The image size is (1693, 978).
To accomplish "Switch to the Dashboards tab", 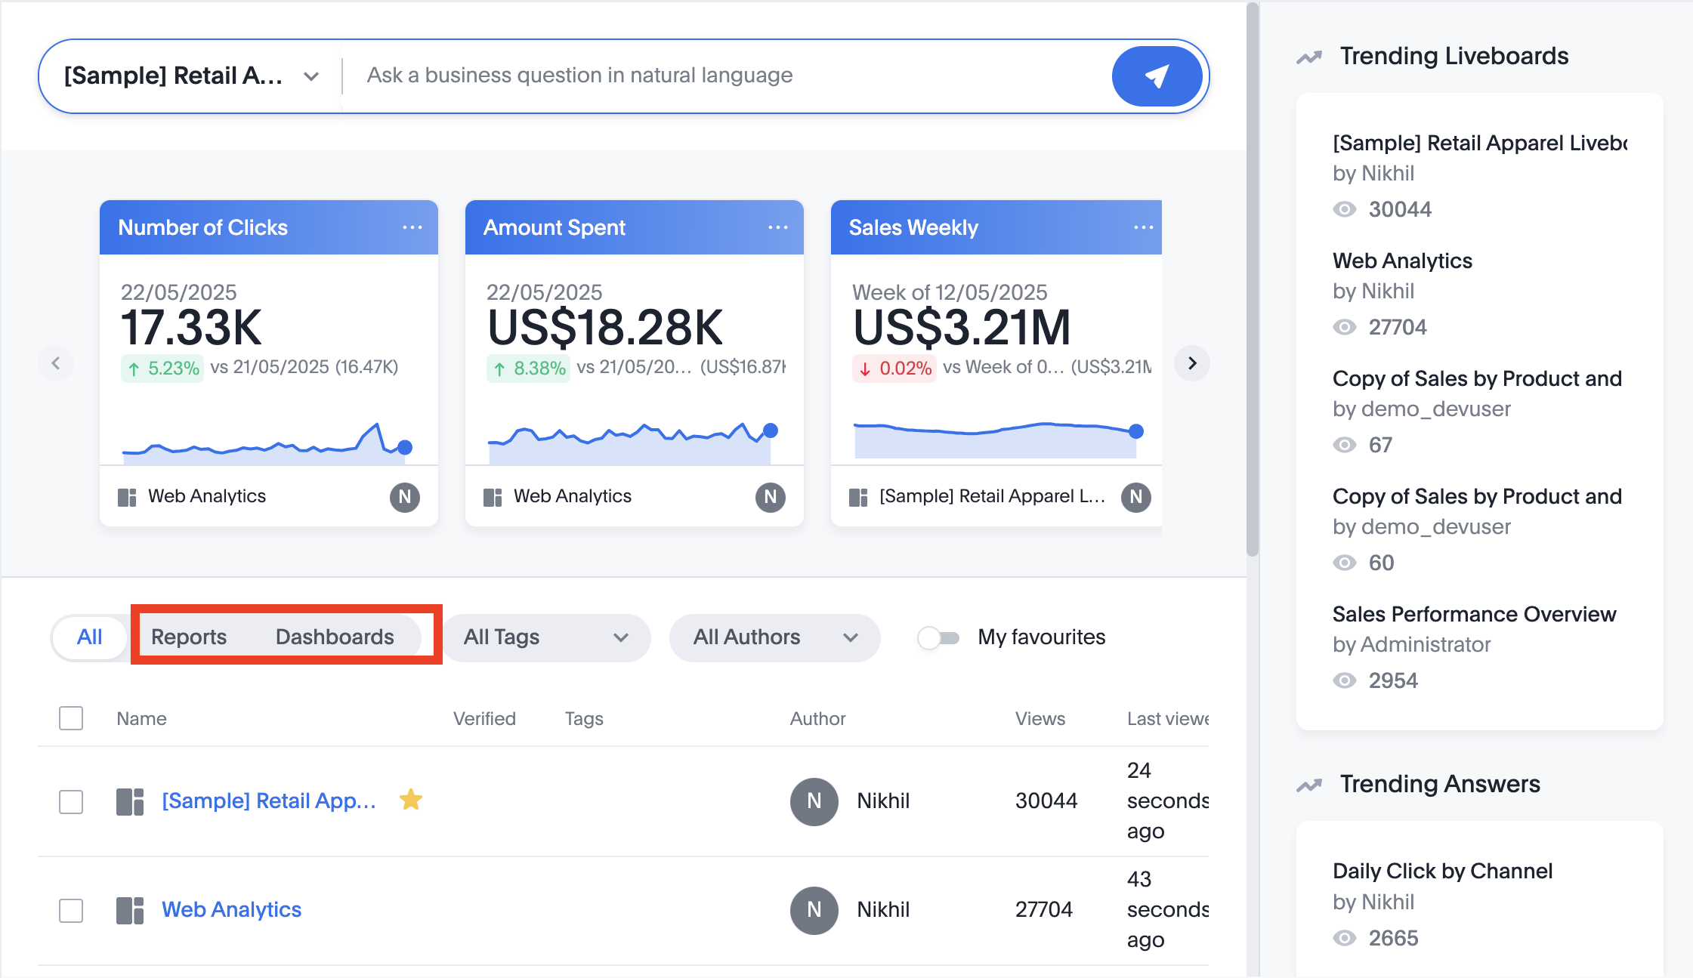I will click(335, 637).
